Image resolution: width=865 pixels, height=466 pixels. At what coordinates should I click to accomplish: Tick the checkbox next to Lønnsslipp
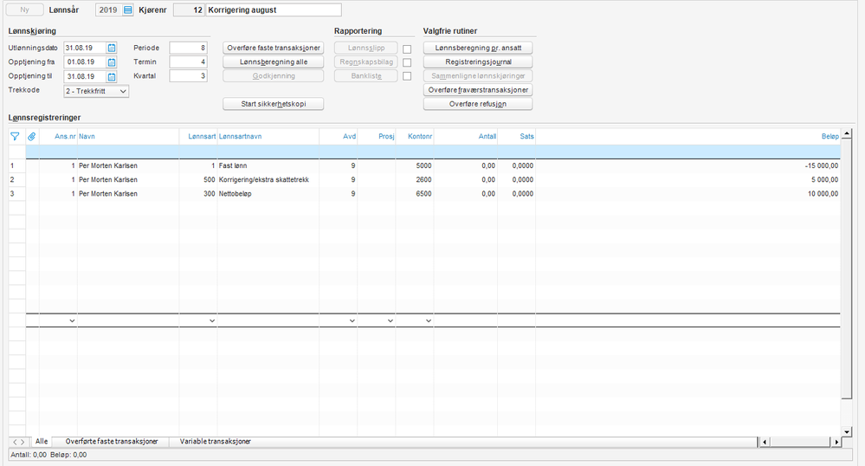tap(407, 49)
